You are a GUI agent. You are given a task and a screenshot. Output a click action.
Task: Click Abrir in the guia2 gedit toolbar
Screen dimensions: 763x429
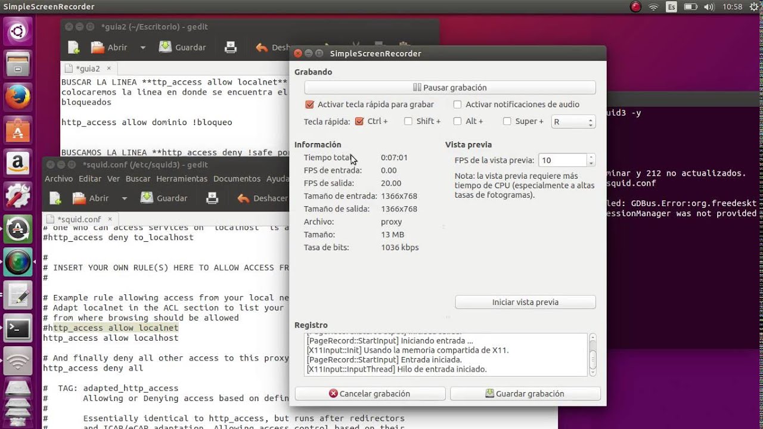109,47
